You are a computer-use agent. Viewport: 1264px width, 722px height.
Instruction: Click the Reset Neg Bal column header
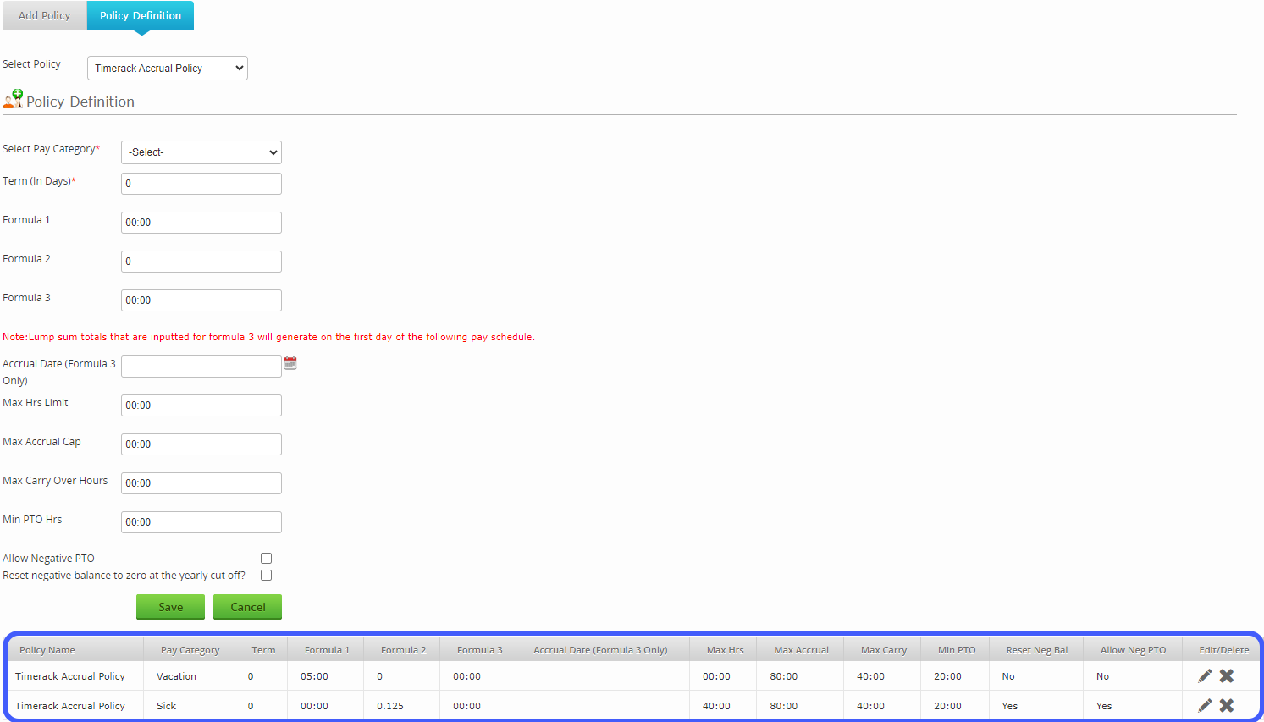1037,650
